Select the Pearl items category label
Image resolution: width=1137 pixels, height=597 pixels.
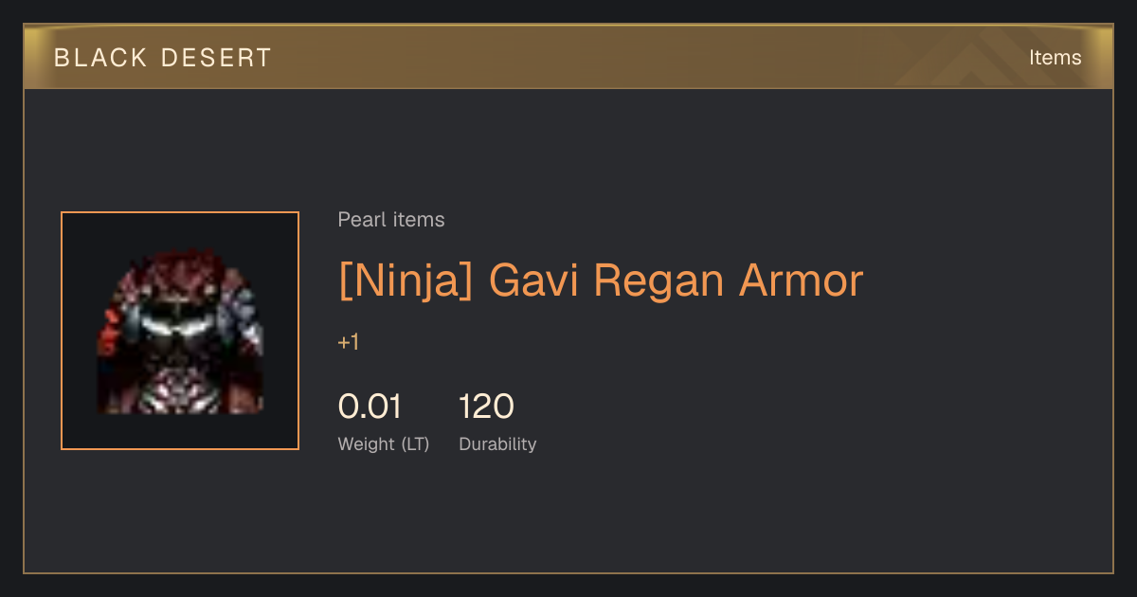[391, 220]
